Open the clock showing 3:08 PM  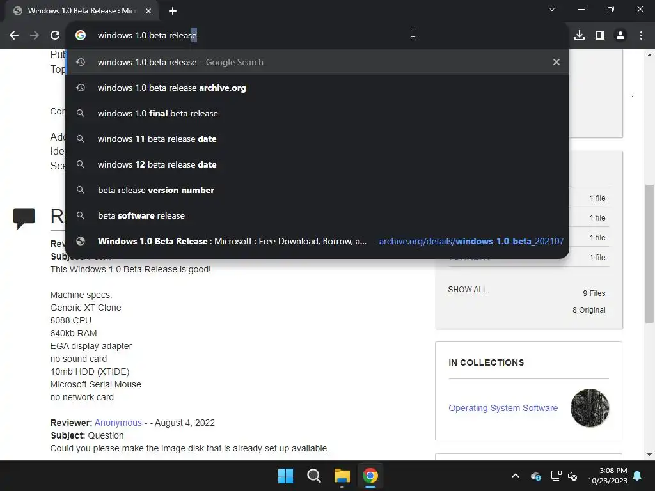pos(608,476)
